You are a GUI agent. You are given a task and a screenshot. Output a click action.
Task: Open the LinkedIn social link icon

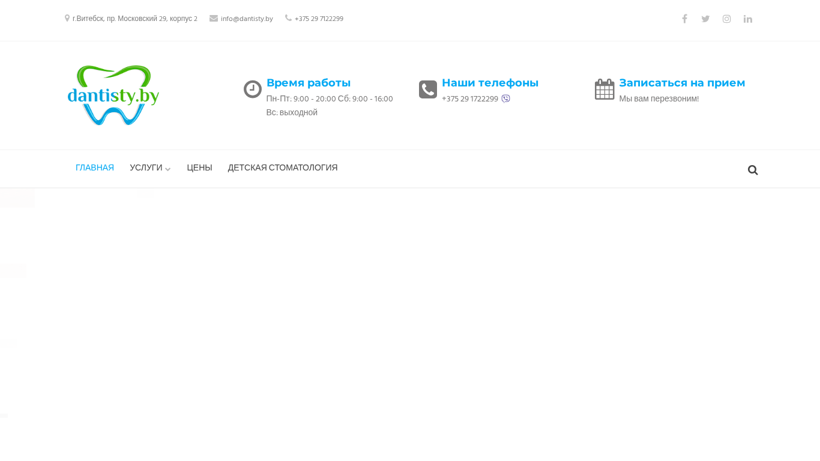coord(747,19)
